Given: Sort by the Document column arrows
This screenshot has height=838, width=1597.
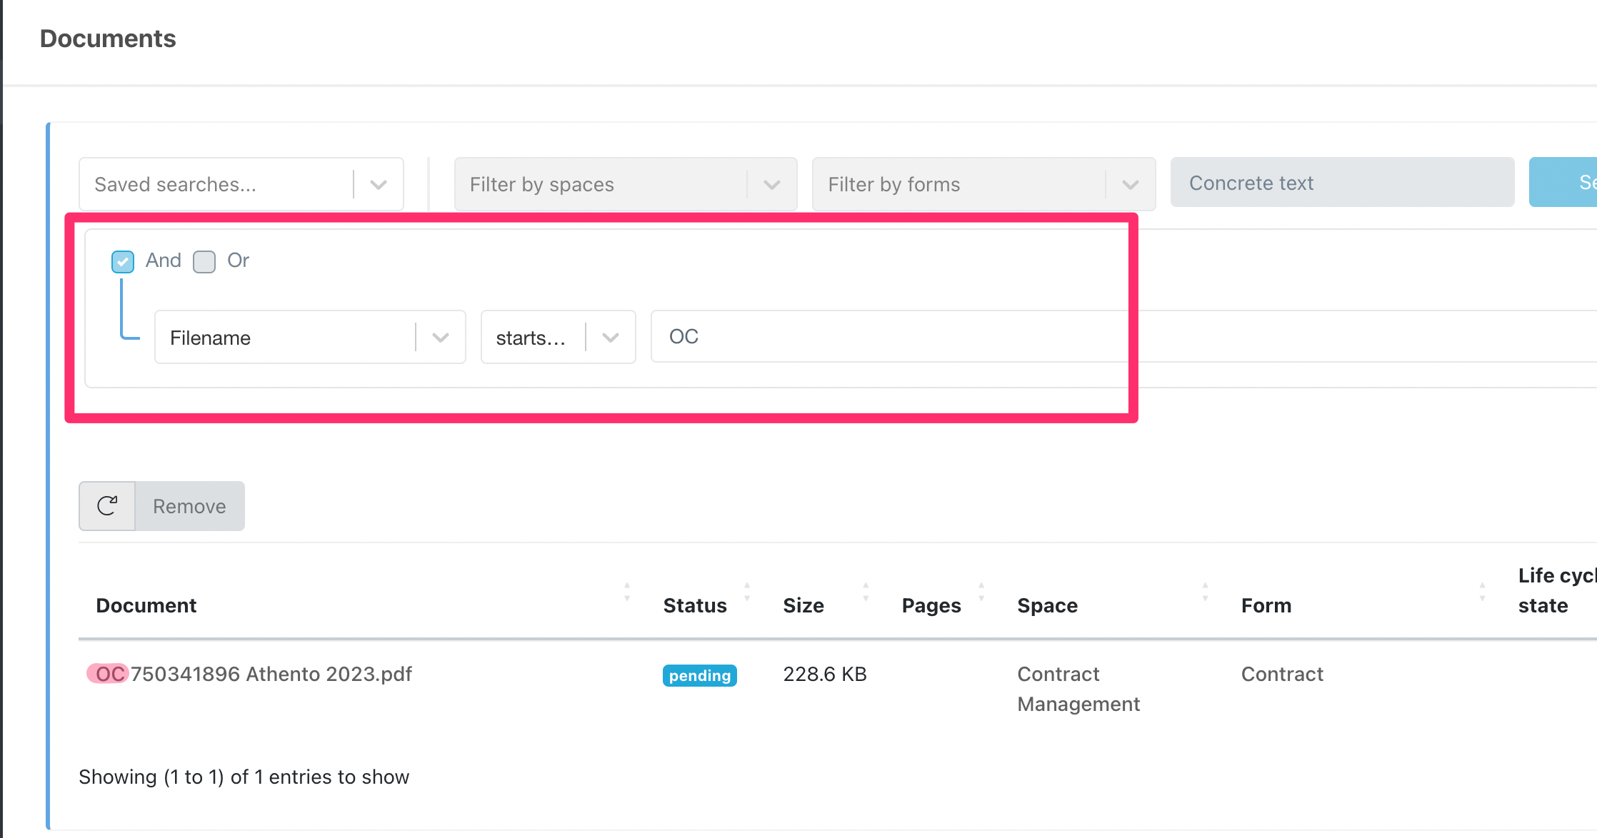Looking at the screenshot, I should tap(627, 592).
